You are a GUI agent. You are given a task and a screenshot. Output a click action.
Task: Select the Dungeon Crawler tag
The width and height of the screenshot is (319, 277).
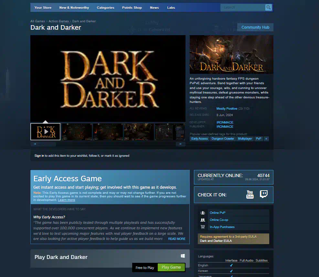coord(223,139)
